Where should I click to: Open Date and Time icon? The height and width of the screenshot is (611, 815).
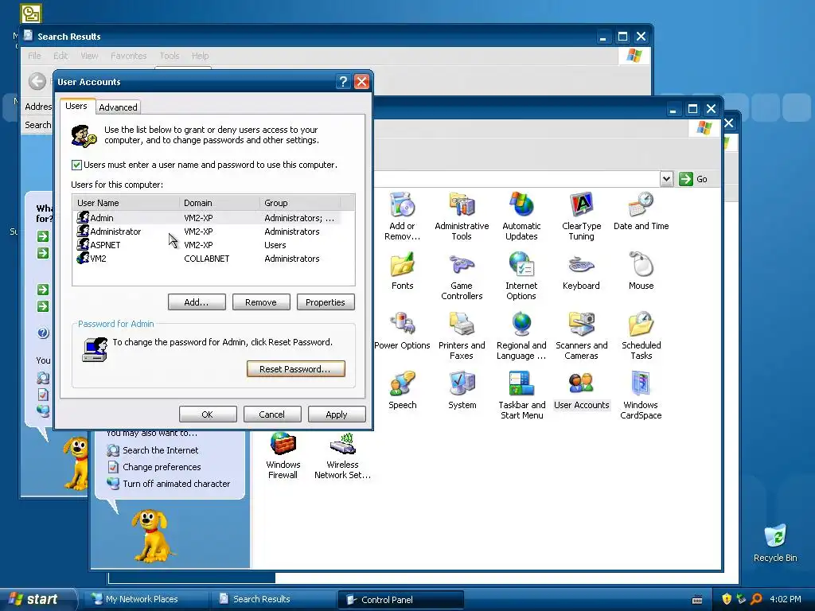[641, 212]
